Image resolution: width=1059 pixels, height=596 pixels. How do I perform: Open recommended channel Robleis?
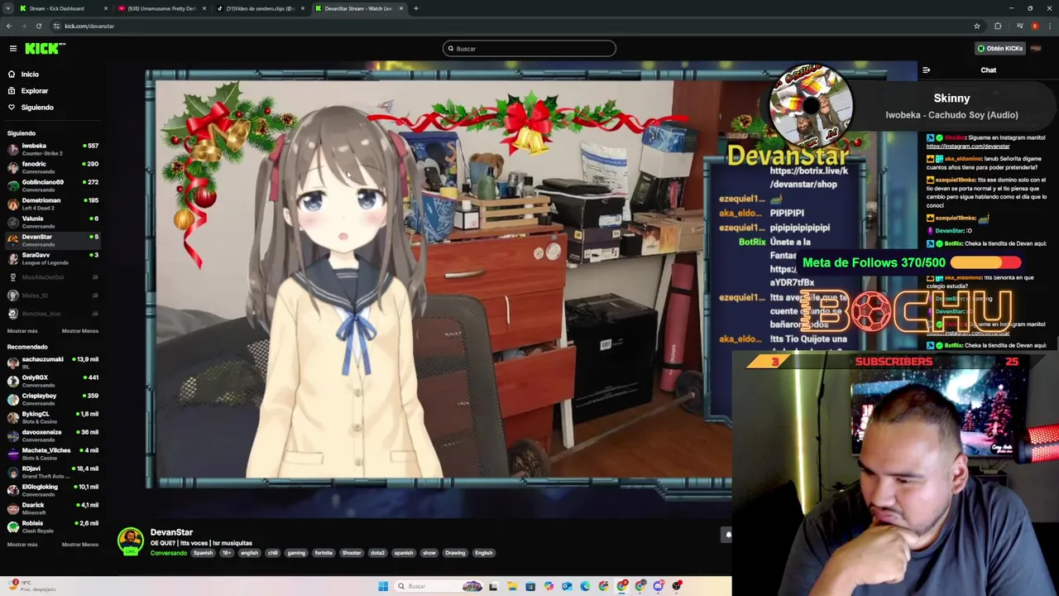[x=51, y=526]
